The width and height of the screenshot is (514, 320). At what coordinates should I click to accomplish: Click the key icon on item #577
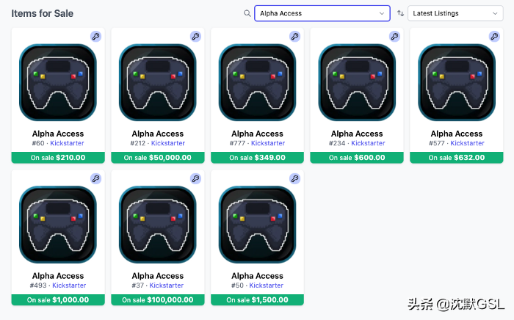coord(494,37)
